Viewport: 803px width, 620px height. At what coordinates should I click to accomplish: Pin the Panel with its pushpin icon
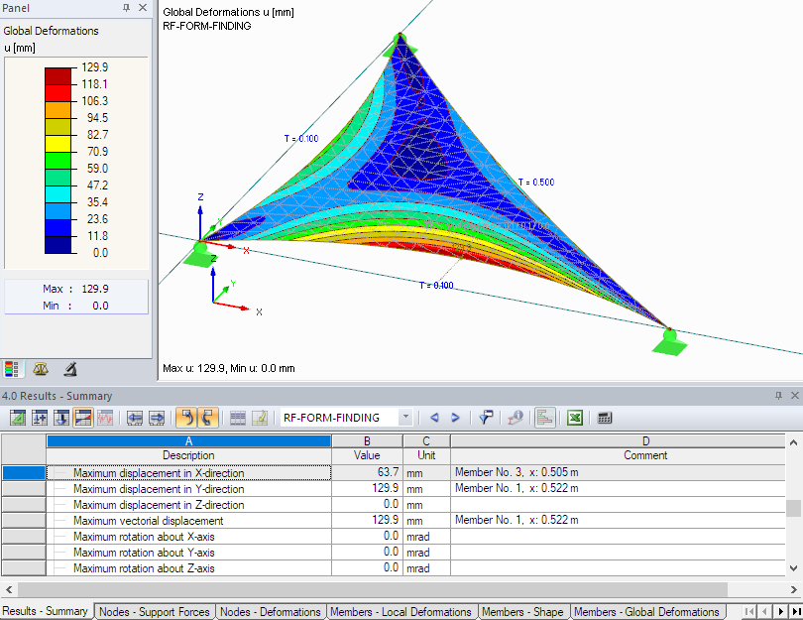tap(127, 8)
